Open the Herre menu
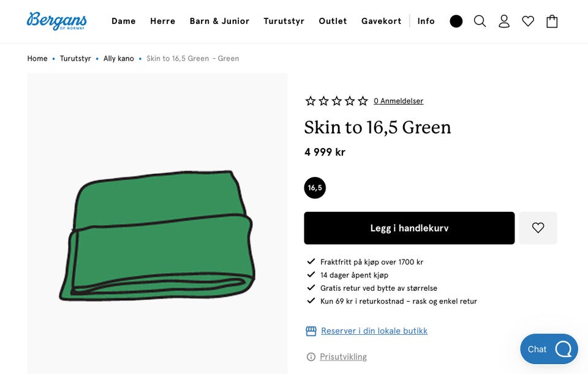This screenshot has width=588, height=374. [163, 21]
